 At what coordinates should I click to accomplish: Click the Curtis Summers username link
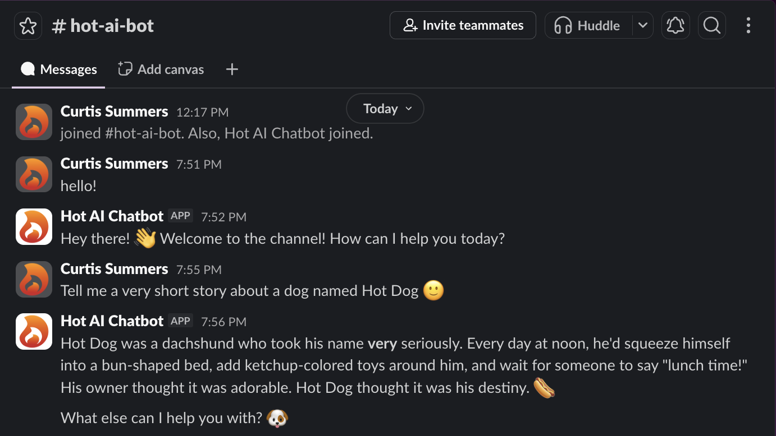114,164
